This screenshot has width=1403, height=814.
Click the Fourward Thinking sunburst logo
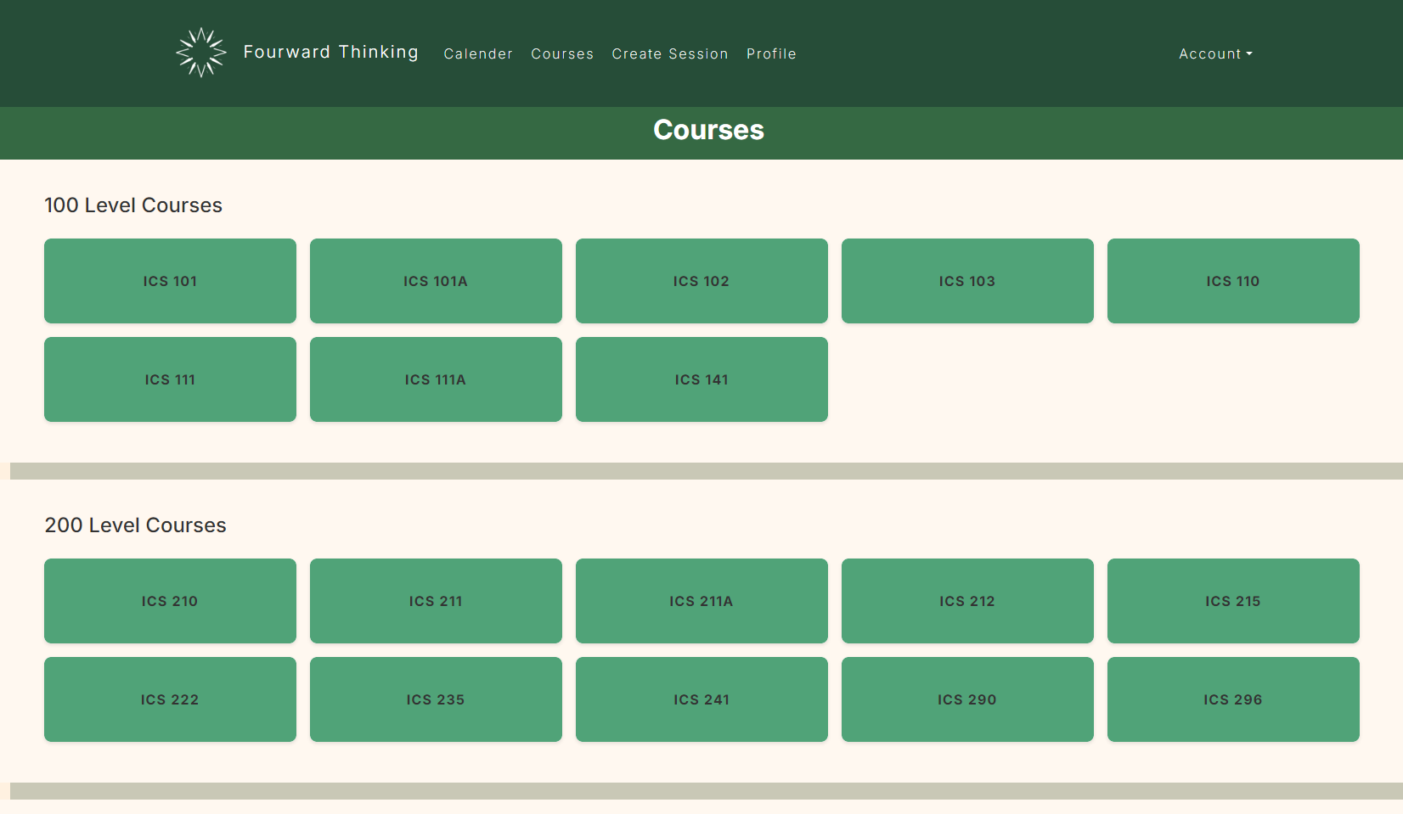[200, 52]
